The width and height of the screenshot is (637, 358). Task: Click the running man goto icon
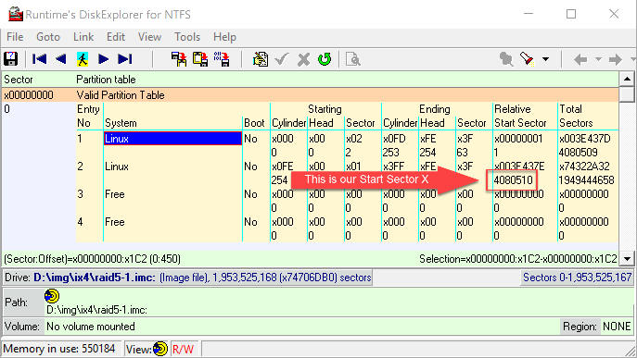(x=83, y=59)
